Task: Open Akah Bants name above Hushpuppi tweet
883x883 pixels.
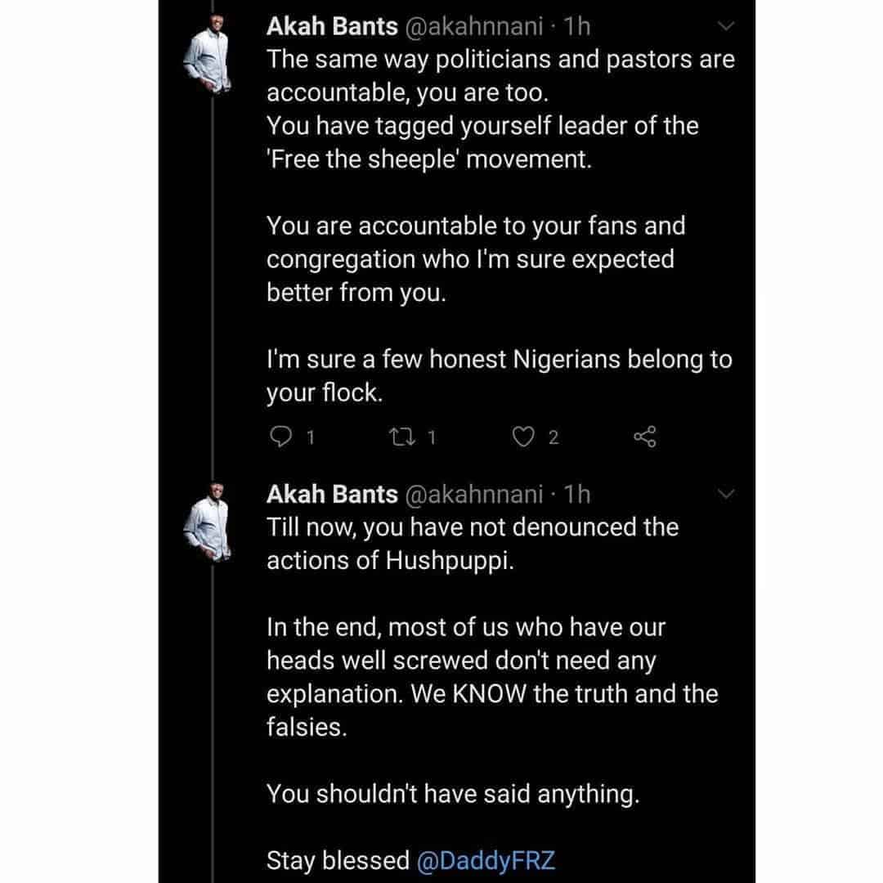Action: pos(332,494)
